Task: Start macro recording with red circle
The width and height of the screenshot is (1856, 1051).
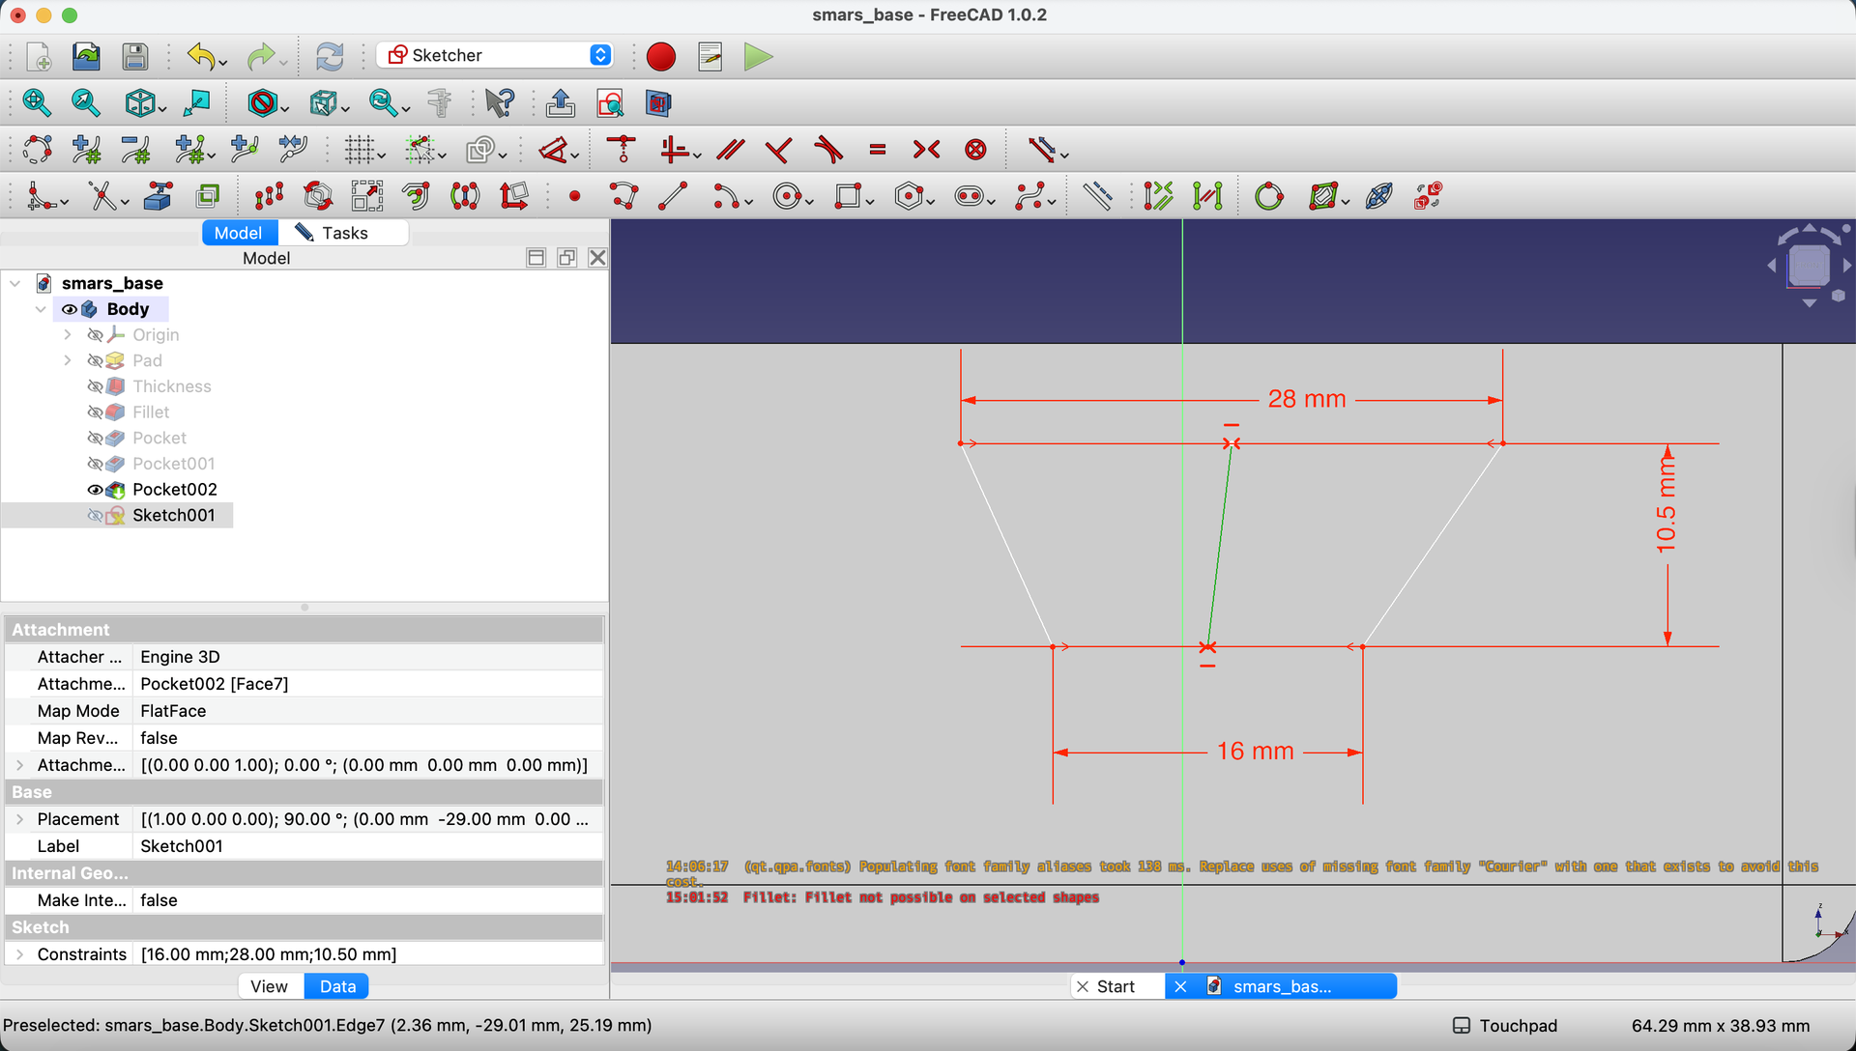Action: 661,56
